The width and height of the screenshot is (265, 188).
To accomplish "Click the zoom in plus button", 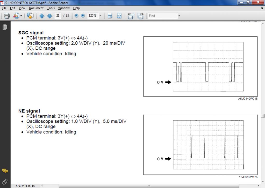I will [83, 16].
